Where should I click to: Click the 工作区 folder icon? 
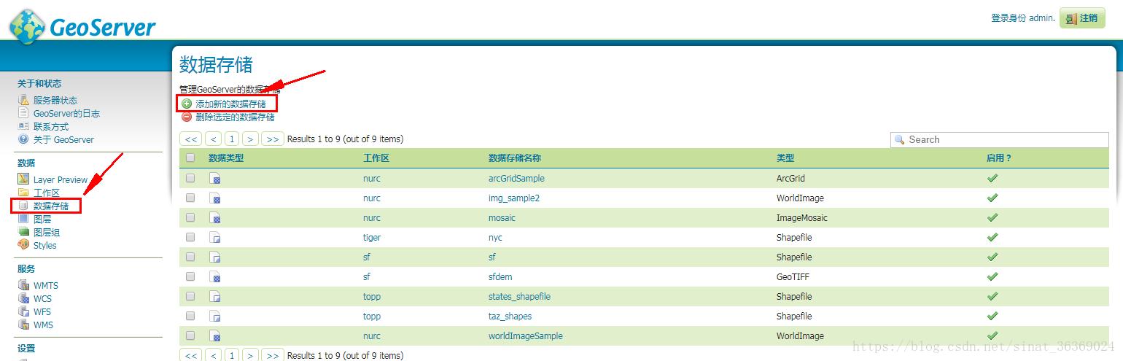point(23,193)
